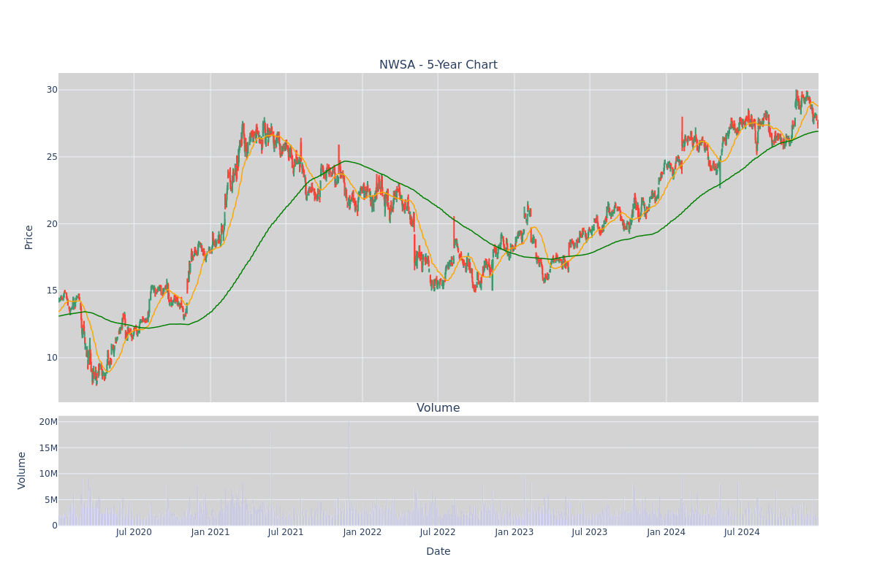Click the "20M" volume axis tick
The width and height of the screenshot is (877, 584).
pyautogui.click(x=48, y=422)
